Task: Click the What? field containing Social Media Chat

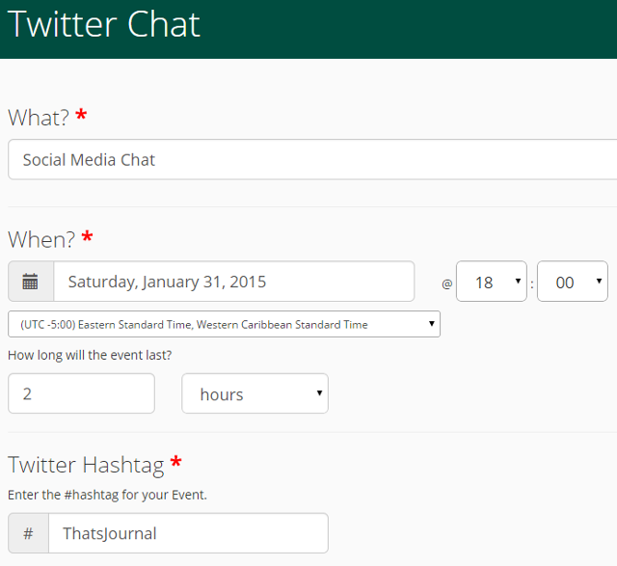Action: (312, 159)
